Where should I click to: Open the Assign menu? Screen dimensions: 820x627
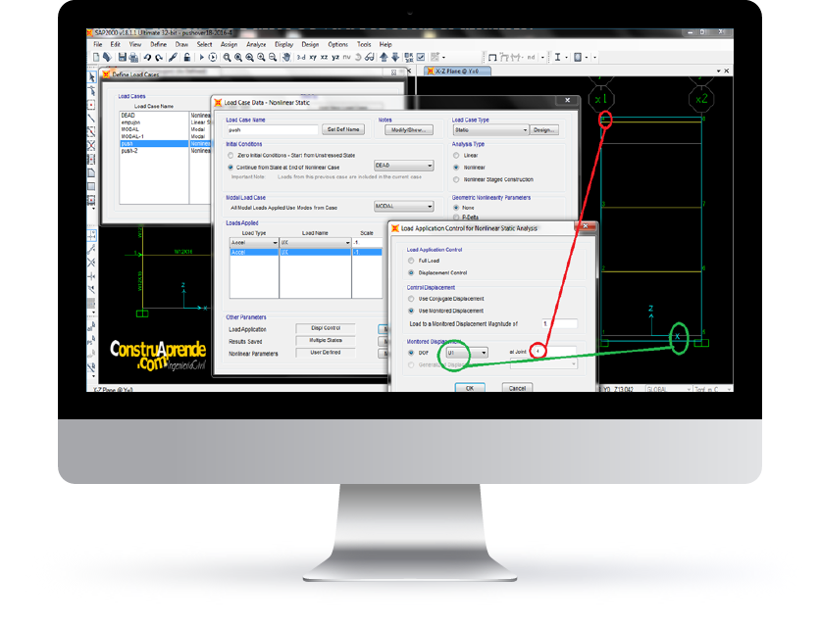(230, 44)
